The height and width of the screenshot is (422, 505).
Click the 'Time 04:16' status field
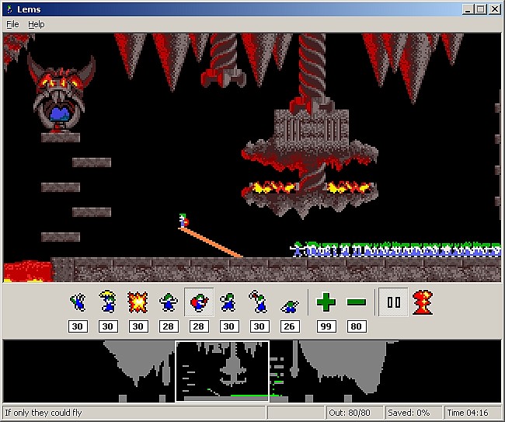click(x=472, y=413)
